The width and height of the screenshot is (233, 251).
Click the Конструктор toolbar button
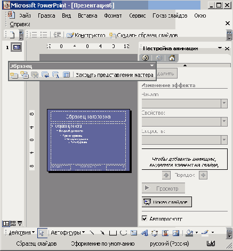point(86,35)
